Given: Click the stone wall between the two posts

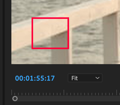Looking at the screenshot, I should tap(87, 43).
